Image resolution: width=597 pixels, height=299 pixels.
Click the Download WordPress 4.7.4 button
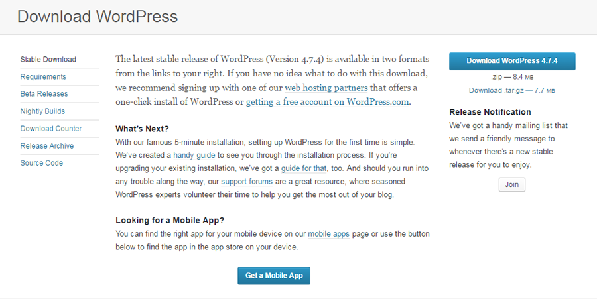(x=512, y=61)
